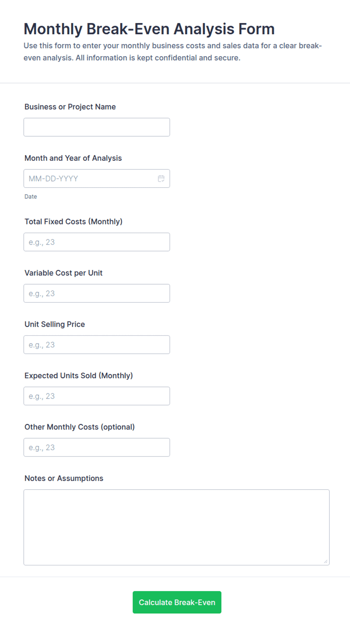Click the Variable Cost per Unit field
This screenshot has height=632, width=350.
pyautogui.click(x=97, y=293)
